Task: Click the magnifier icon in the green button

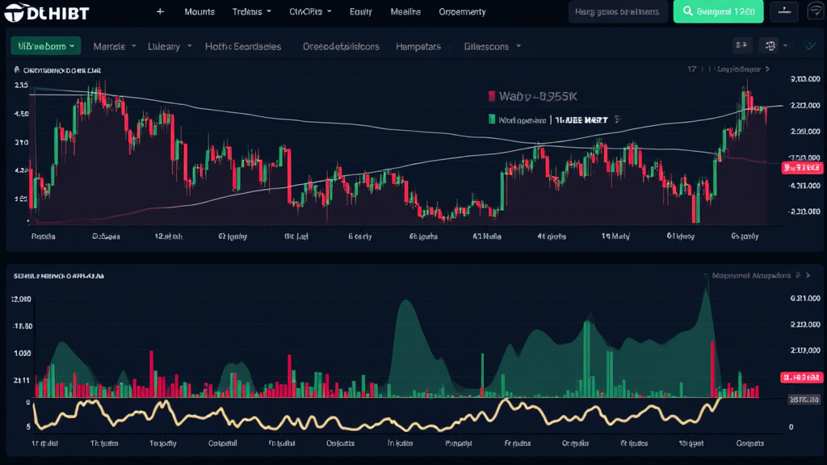Action: pyautogui.click(x=687, y=12)
